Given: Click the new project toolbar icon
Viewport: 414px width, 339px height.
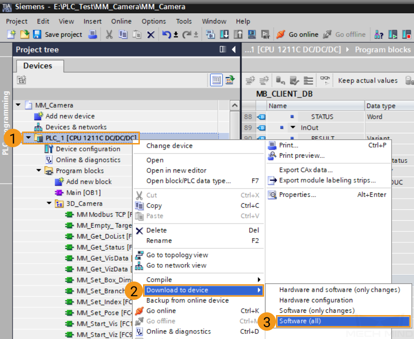Looking at the screenshot, I should (11, 34).
